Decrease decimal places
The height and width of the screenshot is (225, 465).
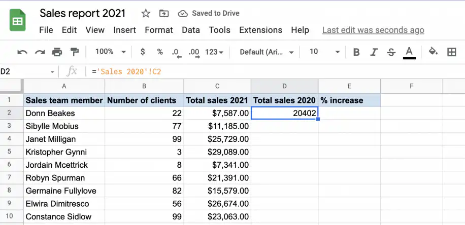tap(177, 53)
